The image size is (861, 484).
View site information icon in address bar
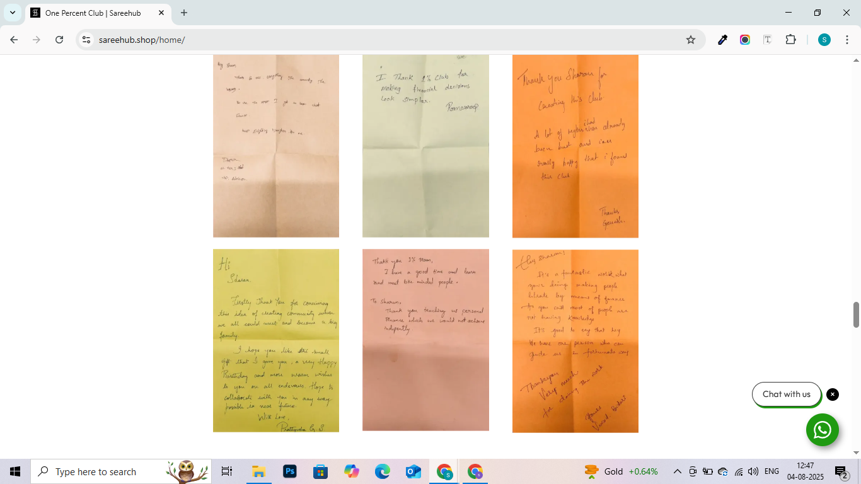click(86, 40)
